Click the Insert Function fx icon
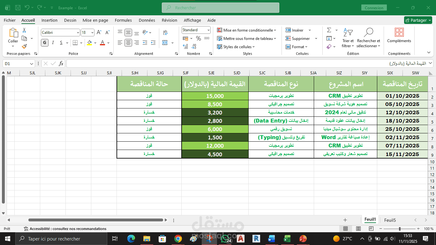 [61, 63]
